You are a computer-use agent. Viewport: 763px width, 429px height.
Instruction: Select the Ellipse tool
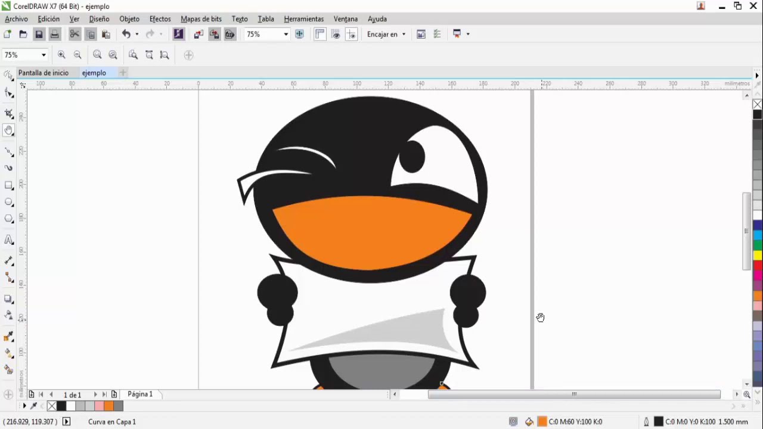[x=8, y=202]
